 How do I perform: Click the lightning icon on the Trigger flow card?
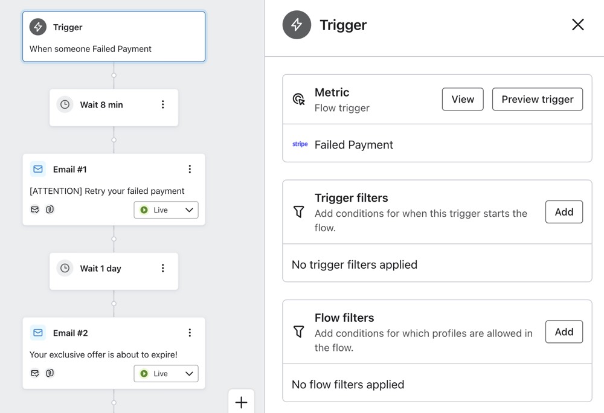point(37,27)
